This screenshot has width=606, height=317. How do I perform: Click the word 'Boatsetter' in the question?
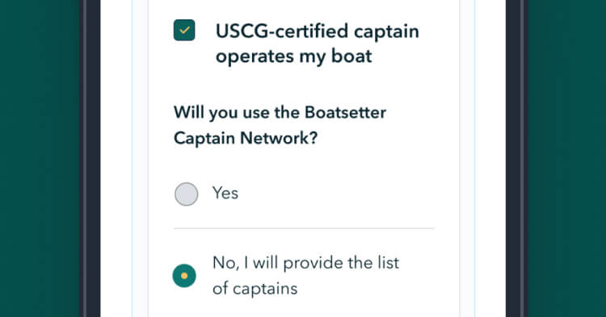point(345,113)
